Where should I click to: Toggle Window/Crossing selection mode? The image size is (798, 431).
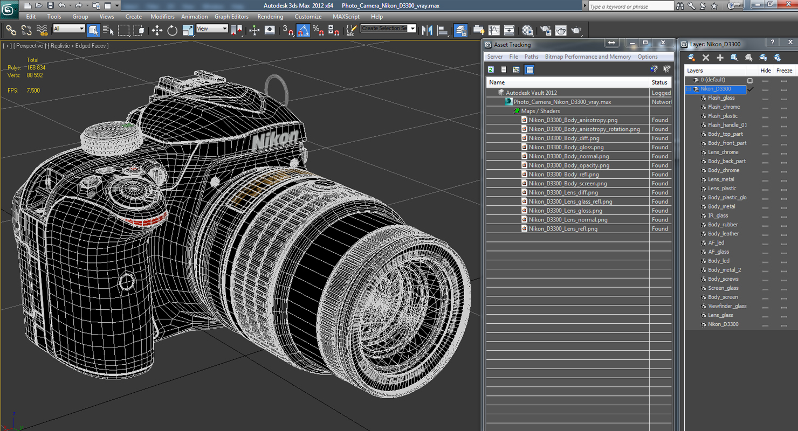(139, 30)
